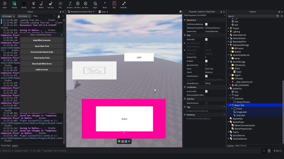
Task: Open the Snippify plugin
Action: pyautogui.click(x=14, y=5)
